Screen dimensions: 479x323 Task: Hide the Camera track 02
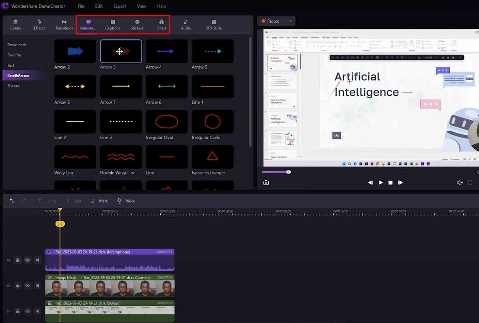coord(27,285)
